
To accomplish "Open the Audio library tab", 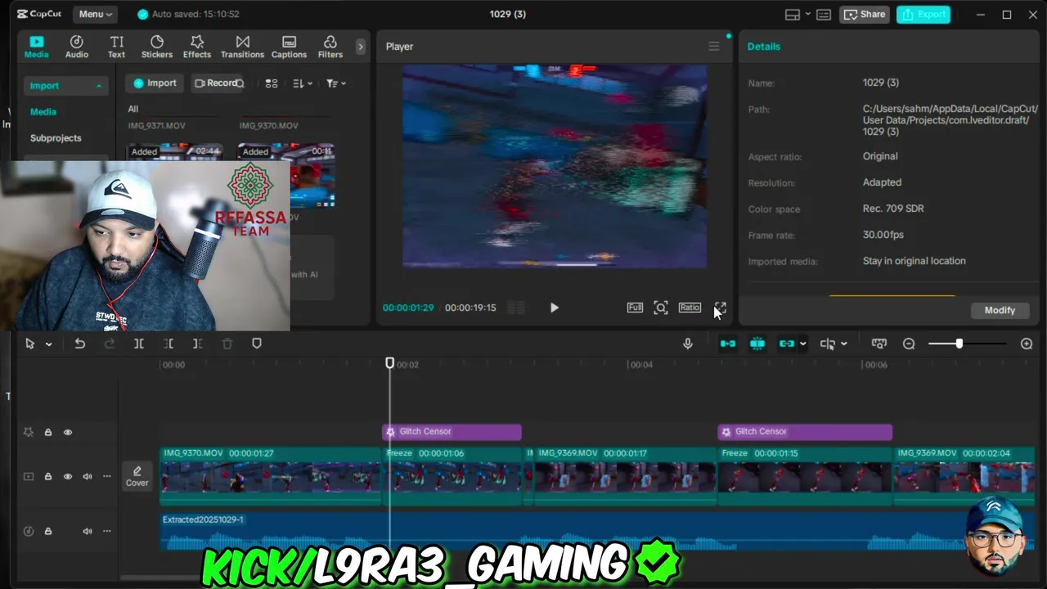I will (77, 47).
